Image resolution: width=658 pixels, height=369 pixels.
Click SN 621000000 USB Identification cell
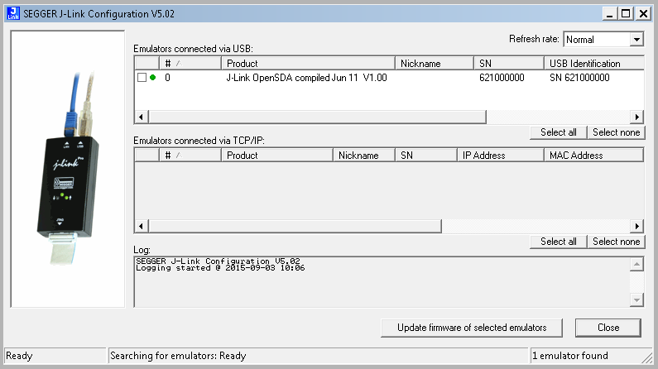click(x=579, y=78)
